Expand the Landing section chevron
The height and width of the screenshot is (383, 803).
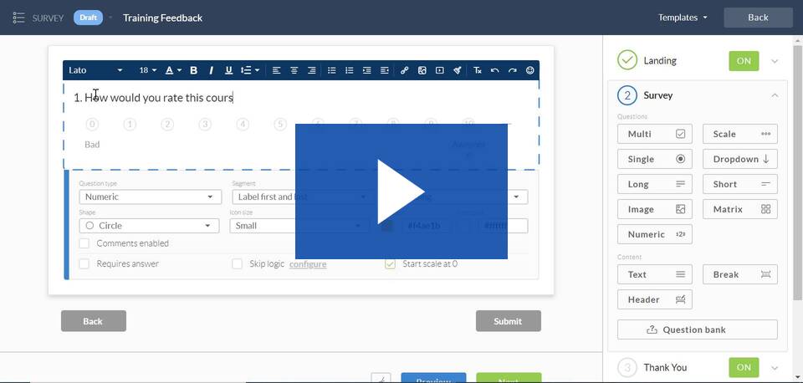coord(775,61)
